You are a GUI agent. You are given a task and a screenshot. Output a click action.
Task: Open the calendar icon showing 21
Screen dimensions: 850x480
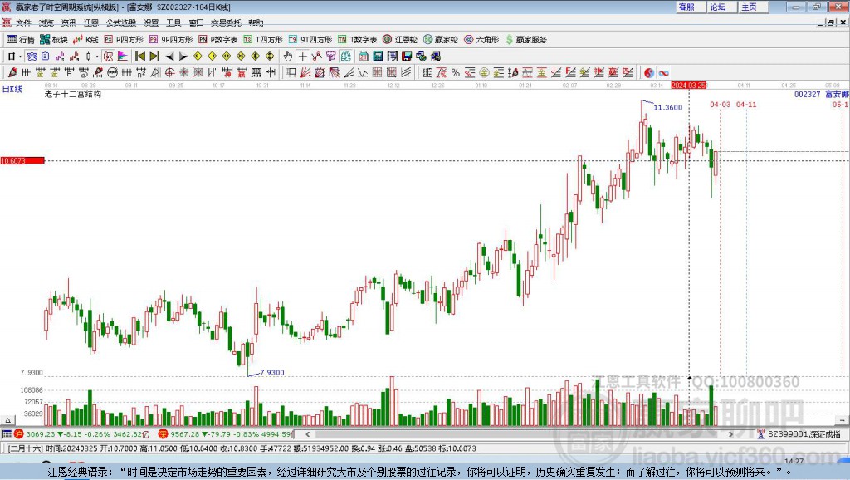point(364,56)
